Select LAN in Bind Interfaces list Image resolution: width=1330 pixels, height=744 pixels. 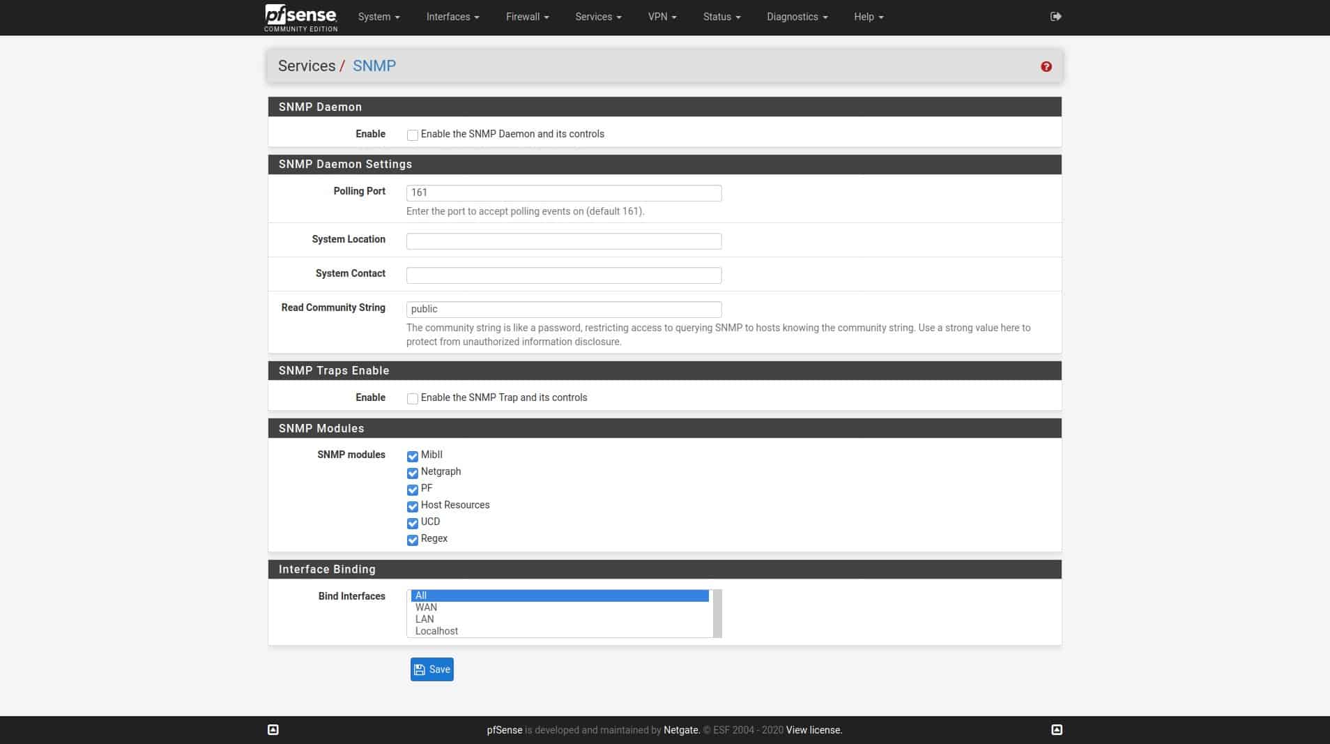click(x=560, y=619)
